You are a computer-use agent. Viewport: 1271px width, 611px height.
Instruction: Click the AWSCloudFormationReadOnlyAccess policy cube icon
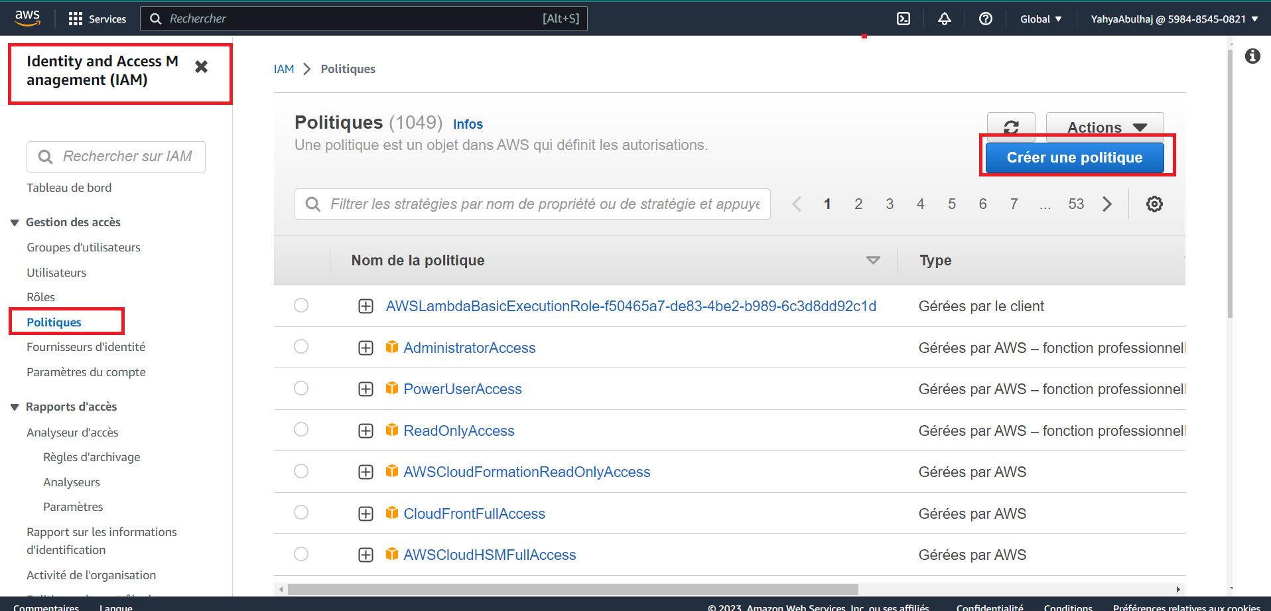[x=392, y=471]
